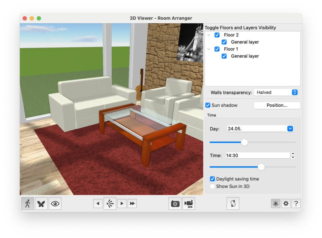The image size is (322, 238).
Task: Click the viewpoints burst icon
Action: [x=110, y=204]
